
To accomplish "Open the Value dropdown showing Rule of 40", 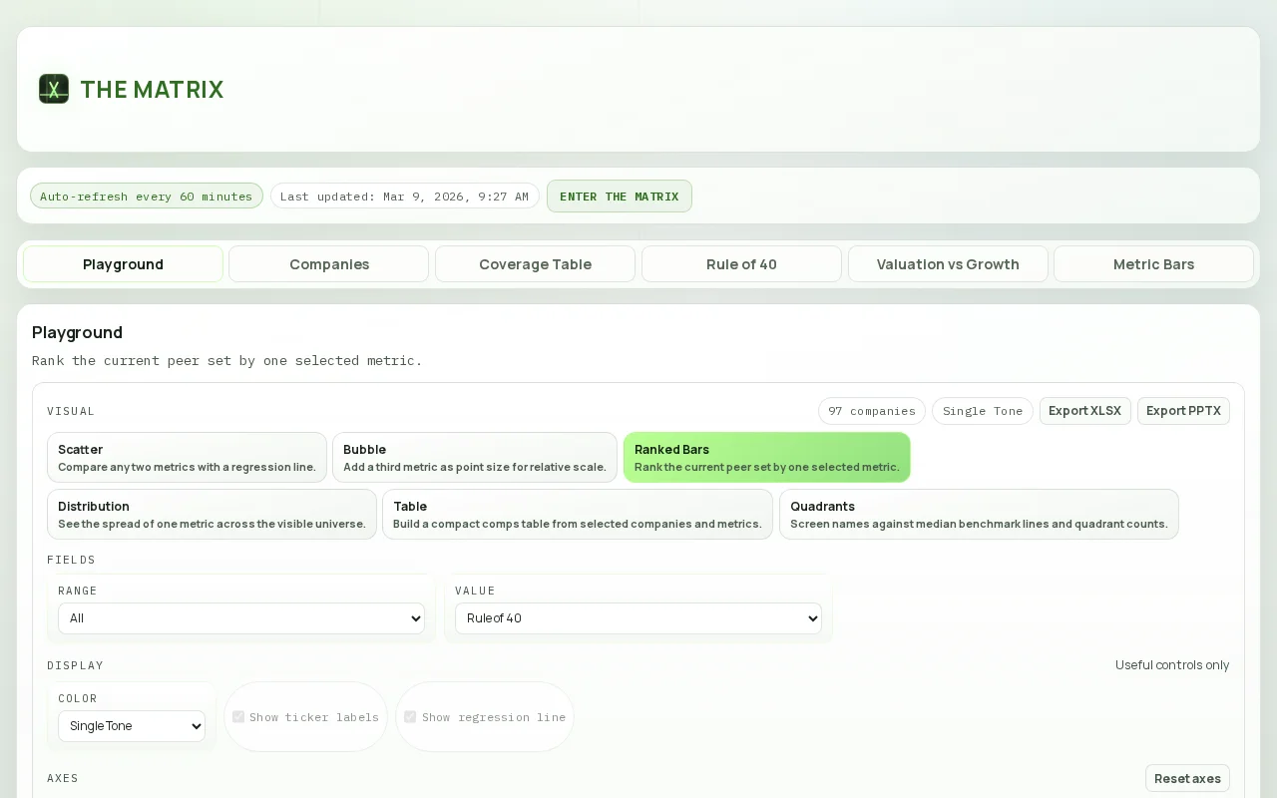I will [638, 618].
